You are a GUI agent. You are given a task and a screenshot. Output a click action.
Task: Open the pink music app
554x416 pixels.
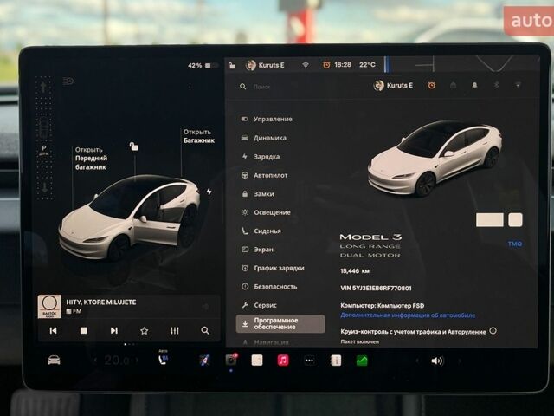pyautogui.click(x=283, y=361)
